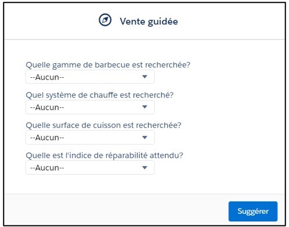The height and width of the screenshot is (227, 289).
Task: Click the label Quelle surface de cuisson est recherchée
Action: pos(104,125)
